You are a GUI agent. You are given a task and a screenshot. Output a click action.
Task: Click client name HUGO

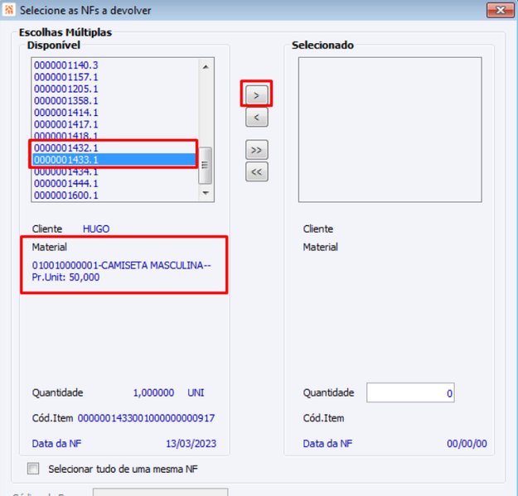point(96,229)
